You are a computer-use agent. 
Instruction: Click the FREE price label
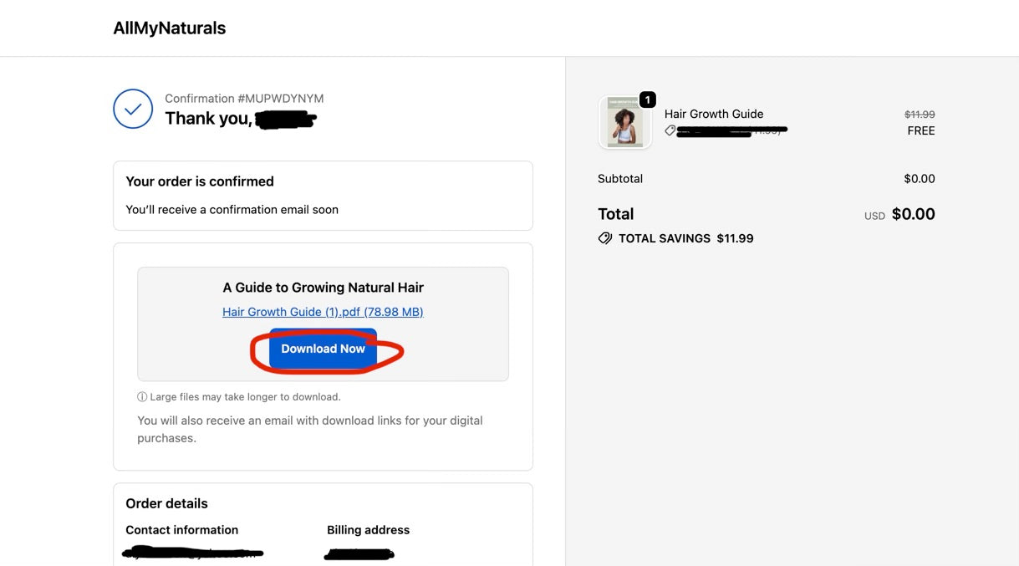click(921, 130)
